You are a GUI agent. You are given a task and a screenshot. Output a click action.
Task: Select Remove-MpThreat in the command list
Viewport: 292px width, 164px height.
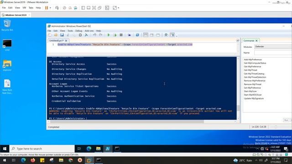[252, 84]
